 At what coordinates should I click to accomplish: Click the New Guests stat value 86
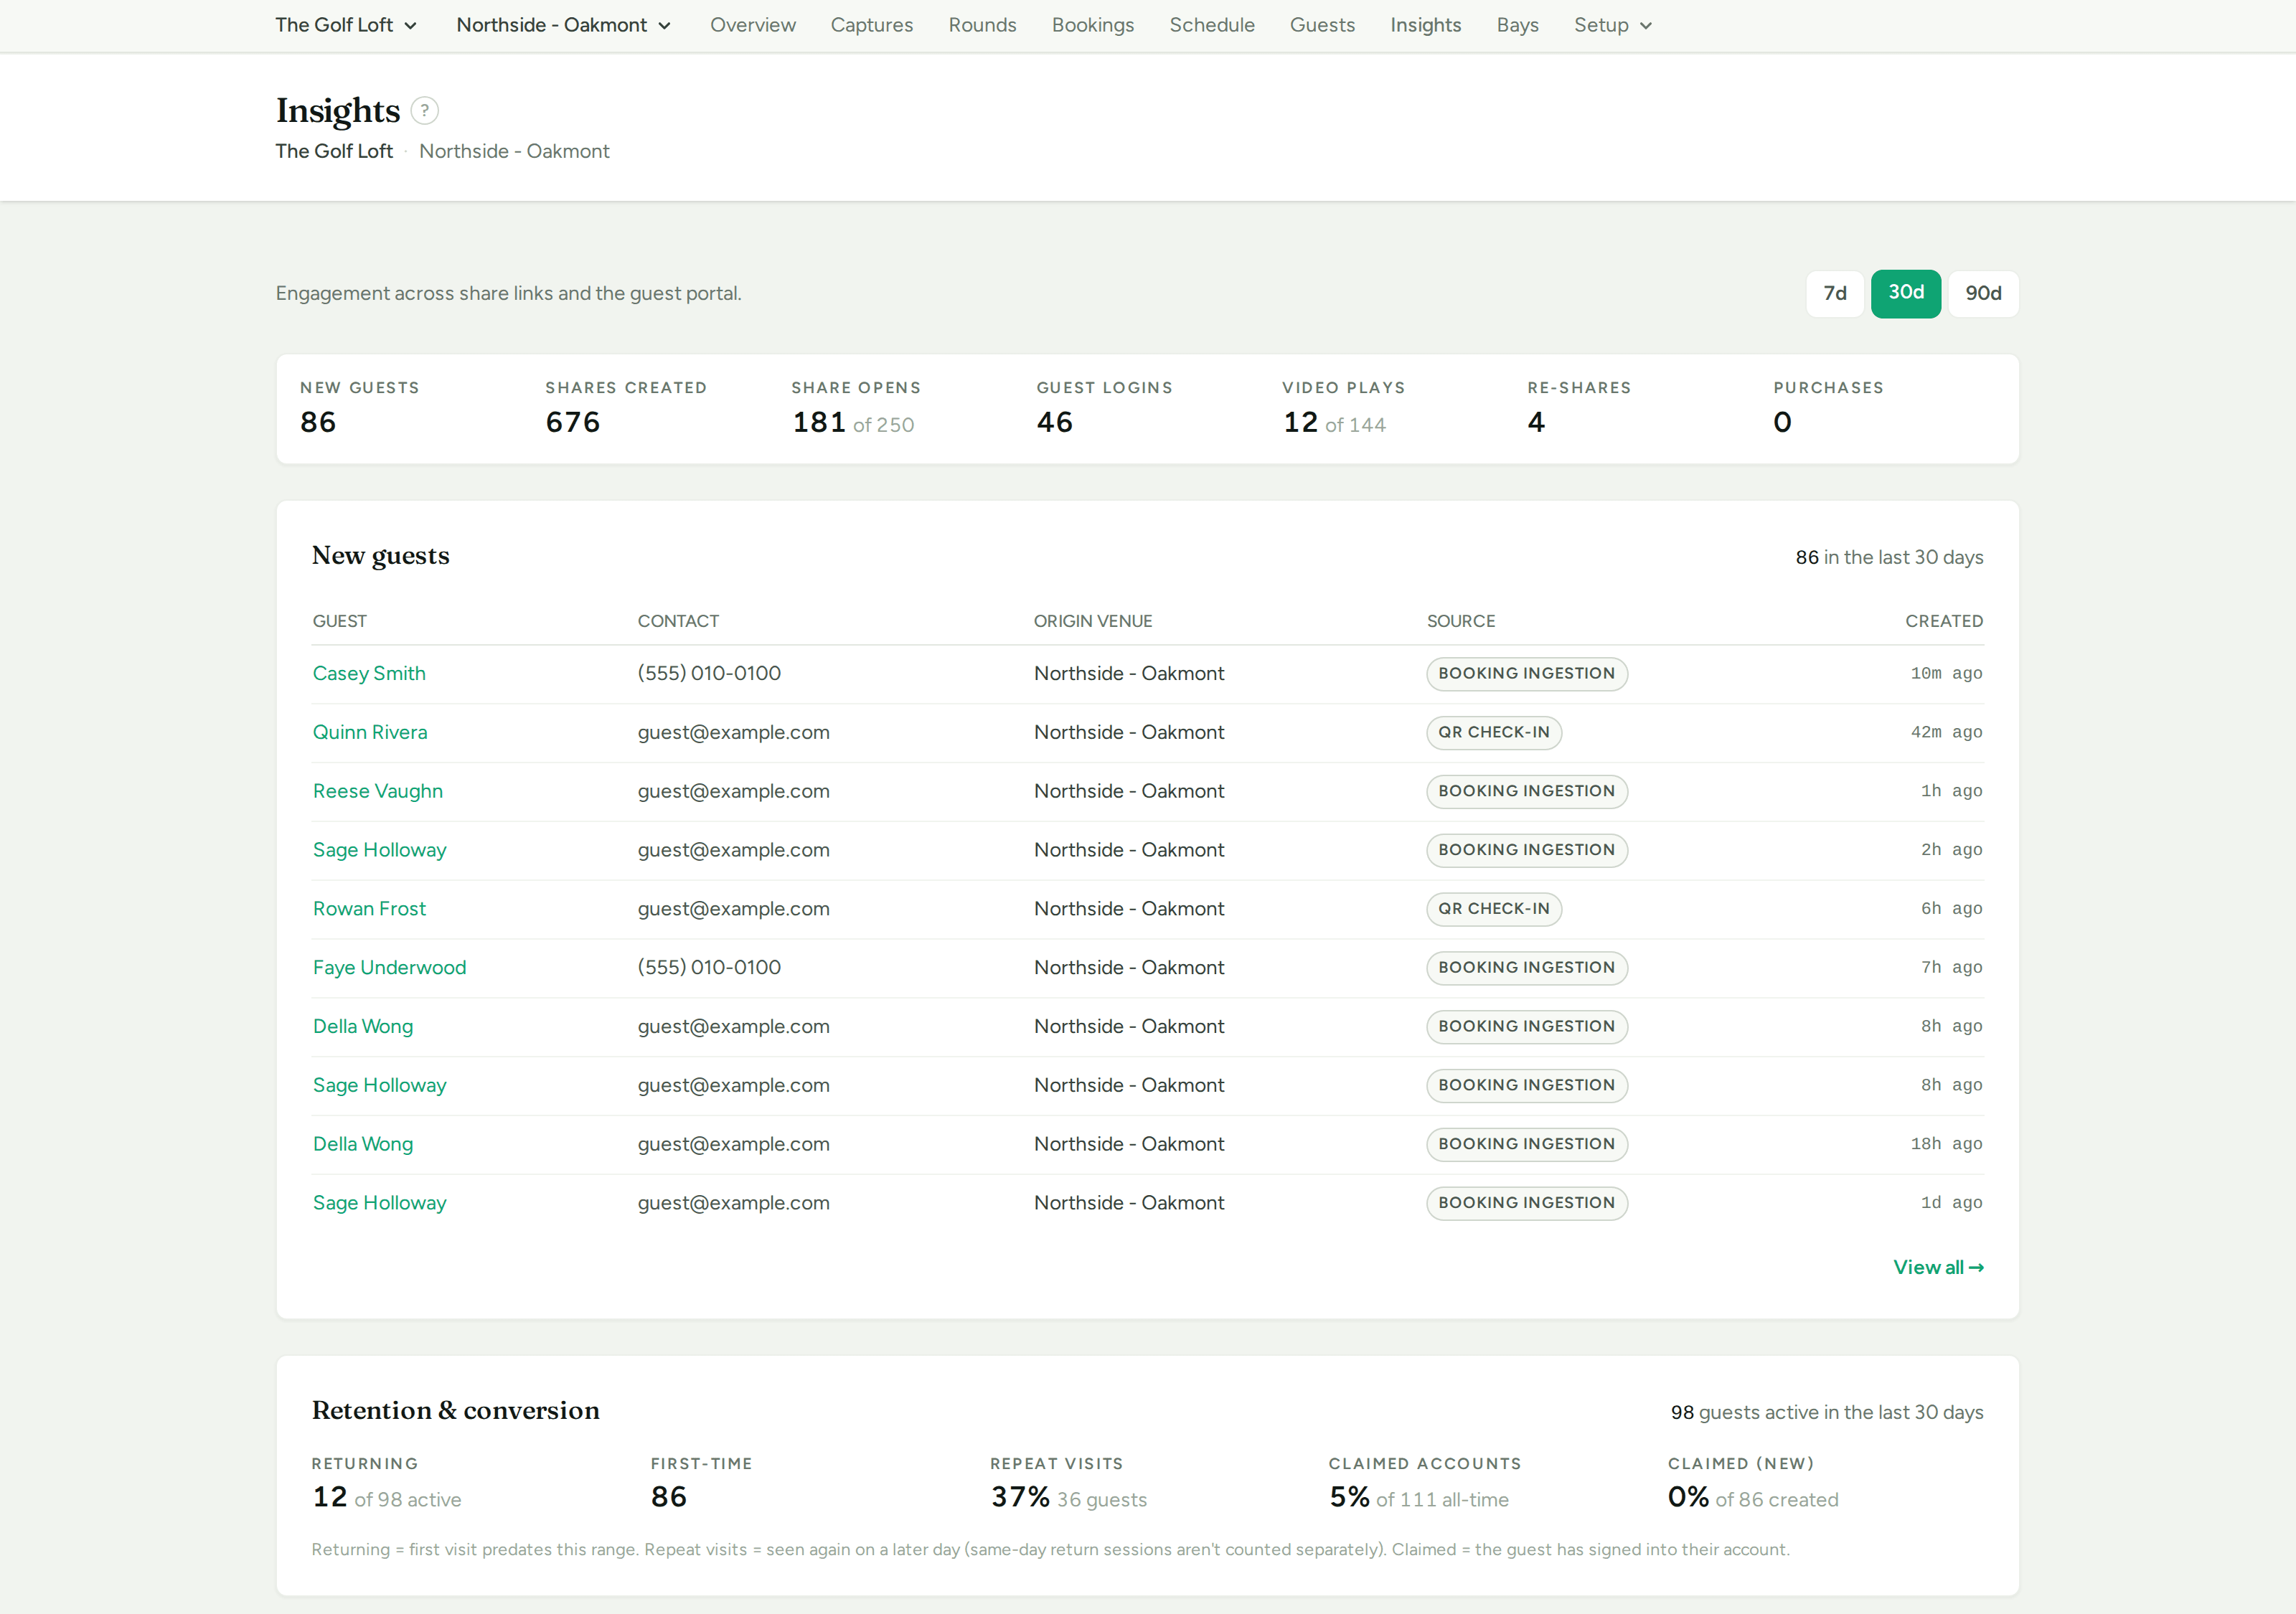(x=318, y=422)
